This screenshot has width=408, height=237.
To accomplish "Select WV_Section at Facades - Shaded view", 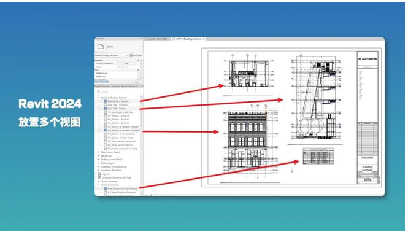I will 123,126.
